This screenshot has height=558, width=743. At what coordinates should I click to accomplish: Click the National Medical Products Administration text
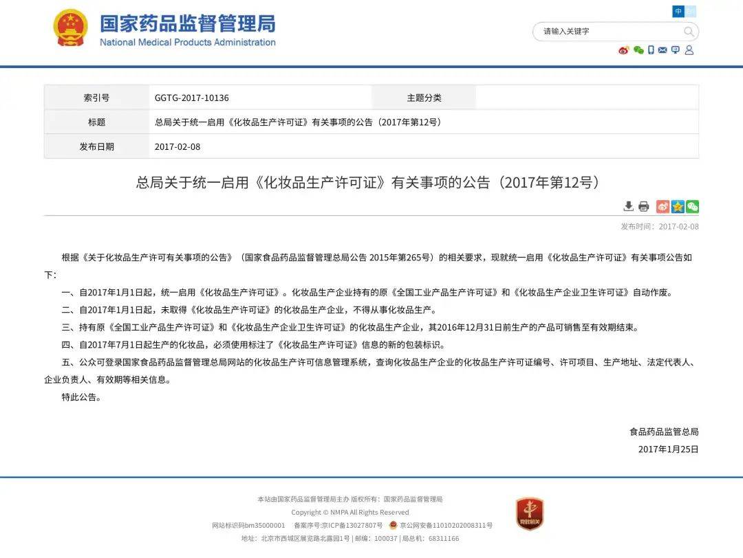188,42
